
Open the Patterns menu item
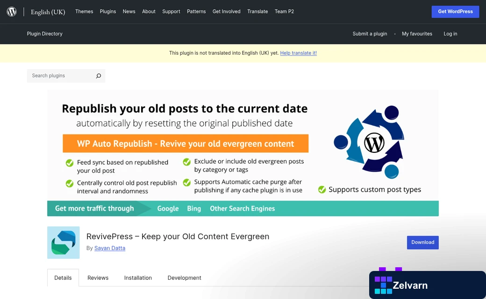196,12
